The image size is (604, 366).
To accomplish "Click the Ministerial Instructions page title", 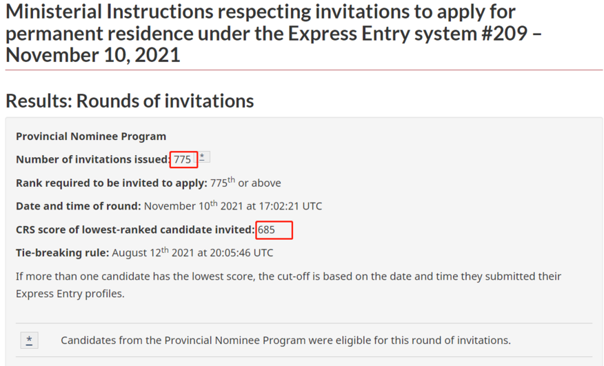I will pyautogui.click(x=274, y=33).
